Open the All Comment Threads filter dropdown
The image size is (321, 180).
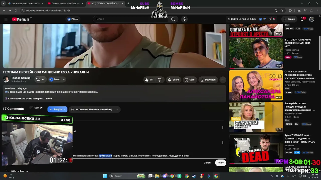[x=95, y=109]
